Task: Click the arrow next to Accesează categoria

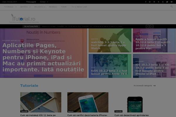Action: coord(154,86)
